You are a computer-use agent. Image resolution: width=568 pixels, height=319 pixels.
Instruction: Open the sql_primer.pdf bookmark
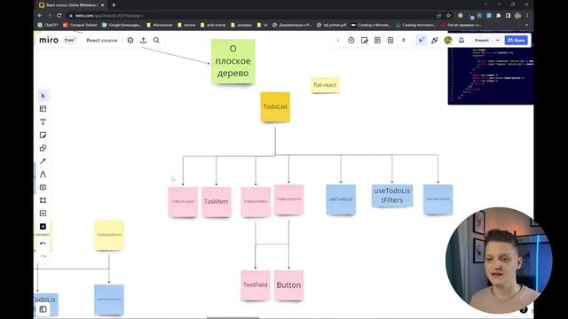tap(331, 25)
